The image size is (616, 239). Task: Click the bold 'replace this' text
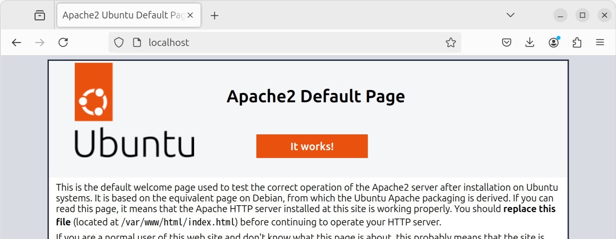(x=529, y=209)
